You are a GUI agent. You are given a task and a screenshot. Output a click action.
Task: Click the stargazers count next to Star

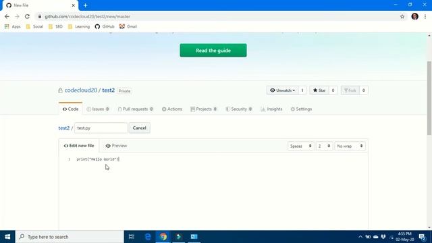[x=333, y=90]
